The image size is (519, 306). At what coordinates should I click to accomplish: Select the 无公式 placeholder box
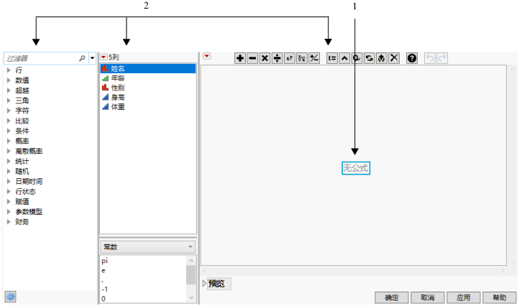pyautogui.click(x=356, y=168)
